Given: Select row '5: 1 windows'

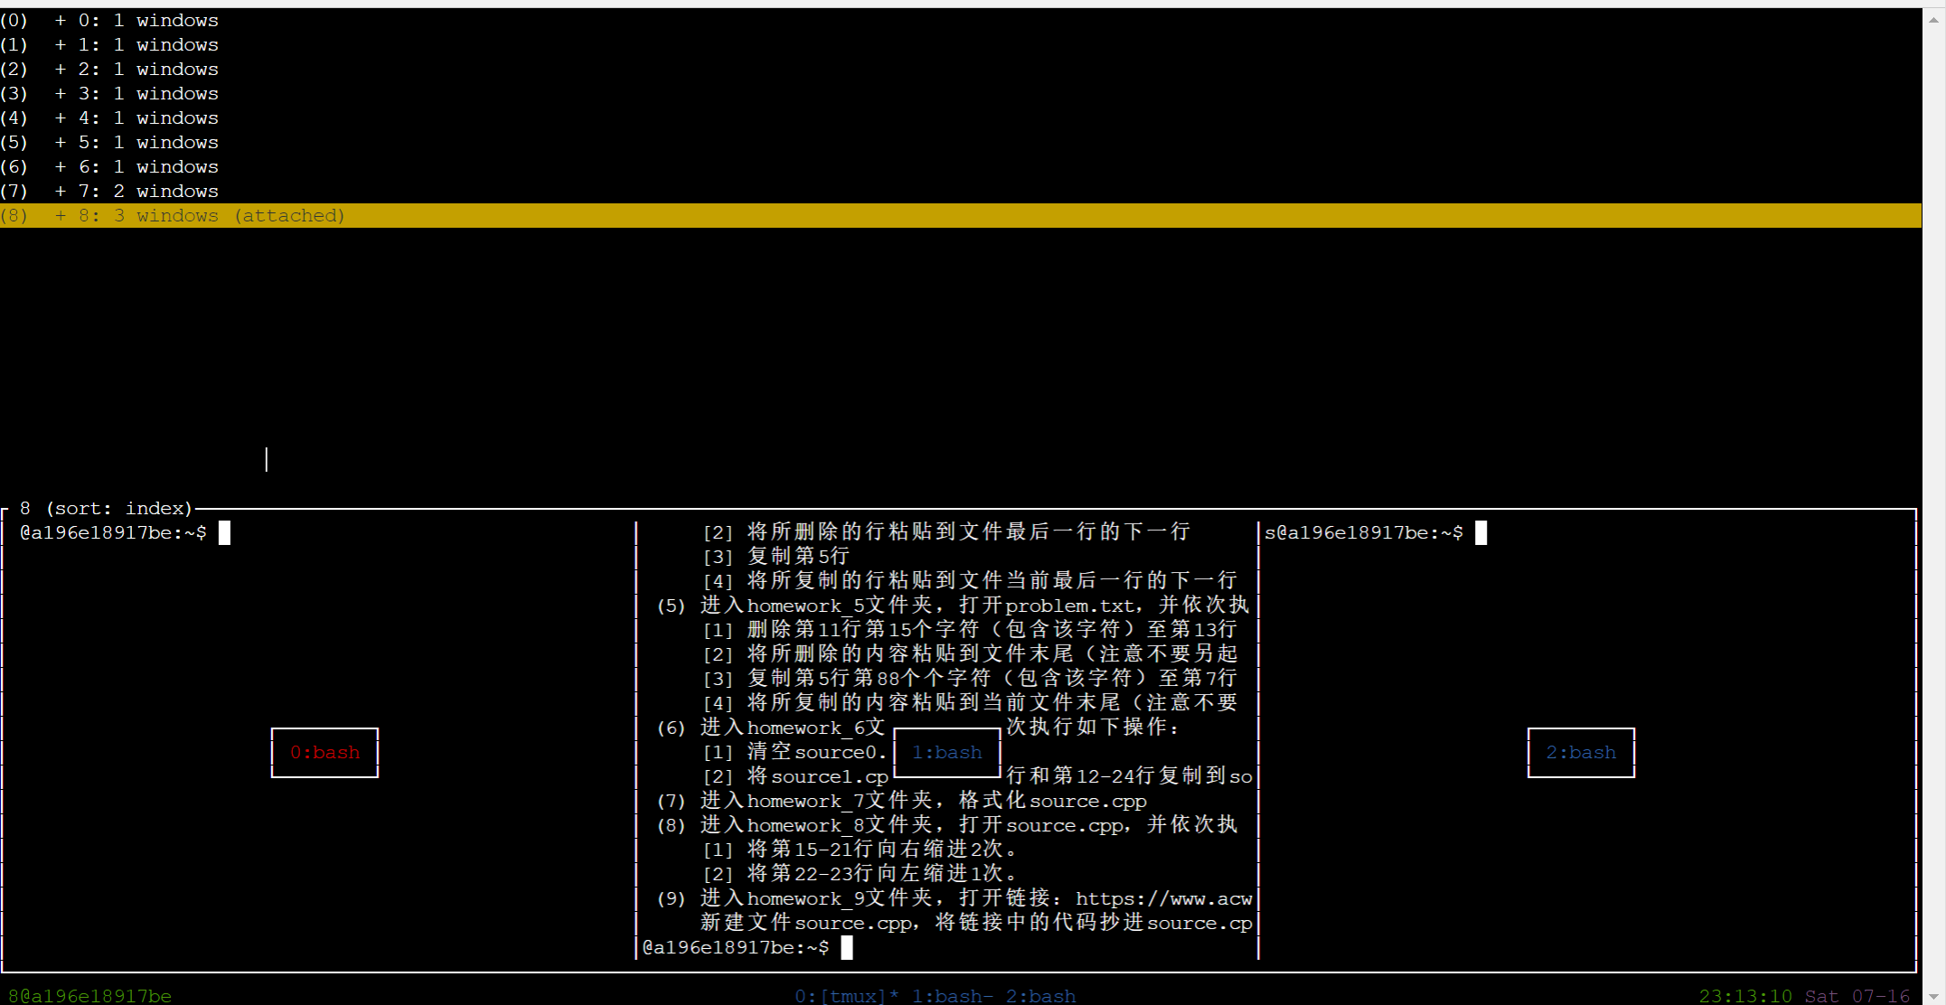Looking at the screenshot, I should [x=961, y=142].
